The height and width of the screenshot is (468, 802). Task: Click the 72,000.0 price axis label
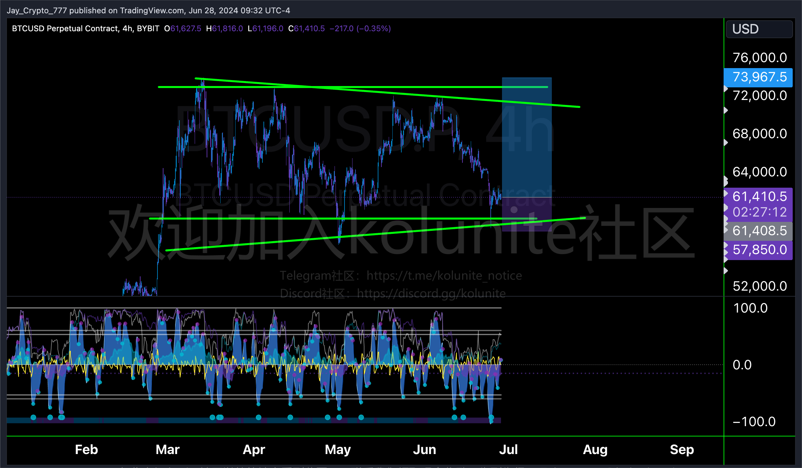[760, 96]
